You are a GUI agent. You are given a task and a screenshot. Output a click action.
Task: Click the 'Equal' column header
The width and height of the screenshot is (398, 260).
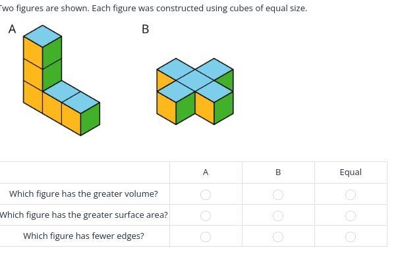point(351,172)
